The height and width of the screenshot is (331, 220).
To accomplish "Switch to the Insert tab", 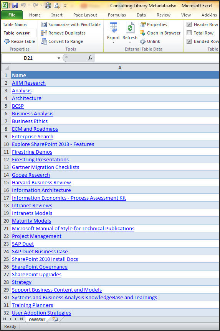I will (x=57, y=15).
